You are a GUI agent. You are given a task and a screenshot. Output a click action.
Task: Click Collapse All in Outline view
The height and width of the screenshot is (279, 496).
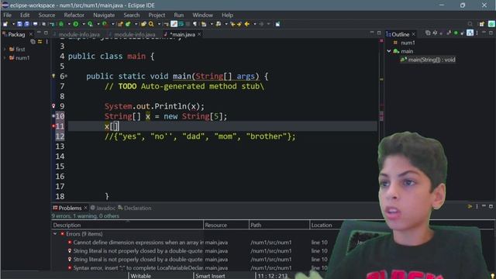pyautogui.click(x=428, y=33)
